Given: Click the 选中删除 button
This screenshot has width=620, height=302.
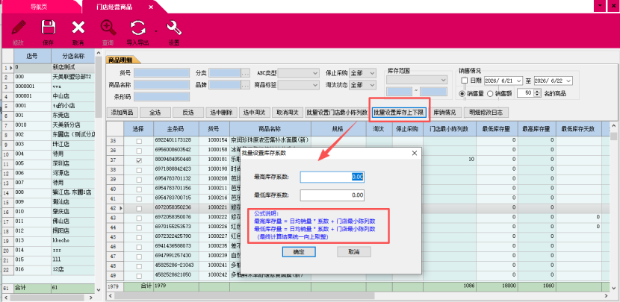Looking at the screenshot, I should pos(221,113).
